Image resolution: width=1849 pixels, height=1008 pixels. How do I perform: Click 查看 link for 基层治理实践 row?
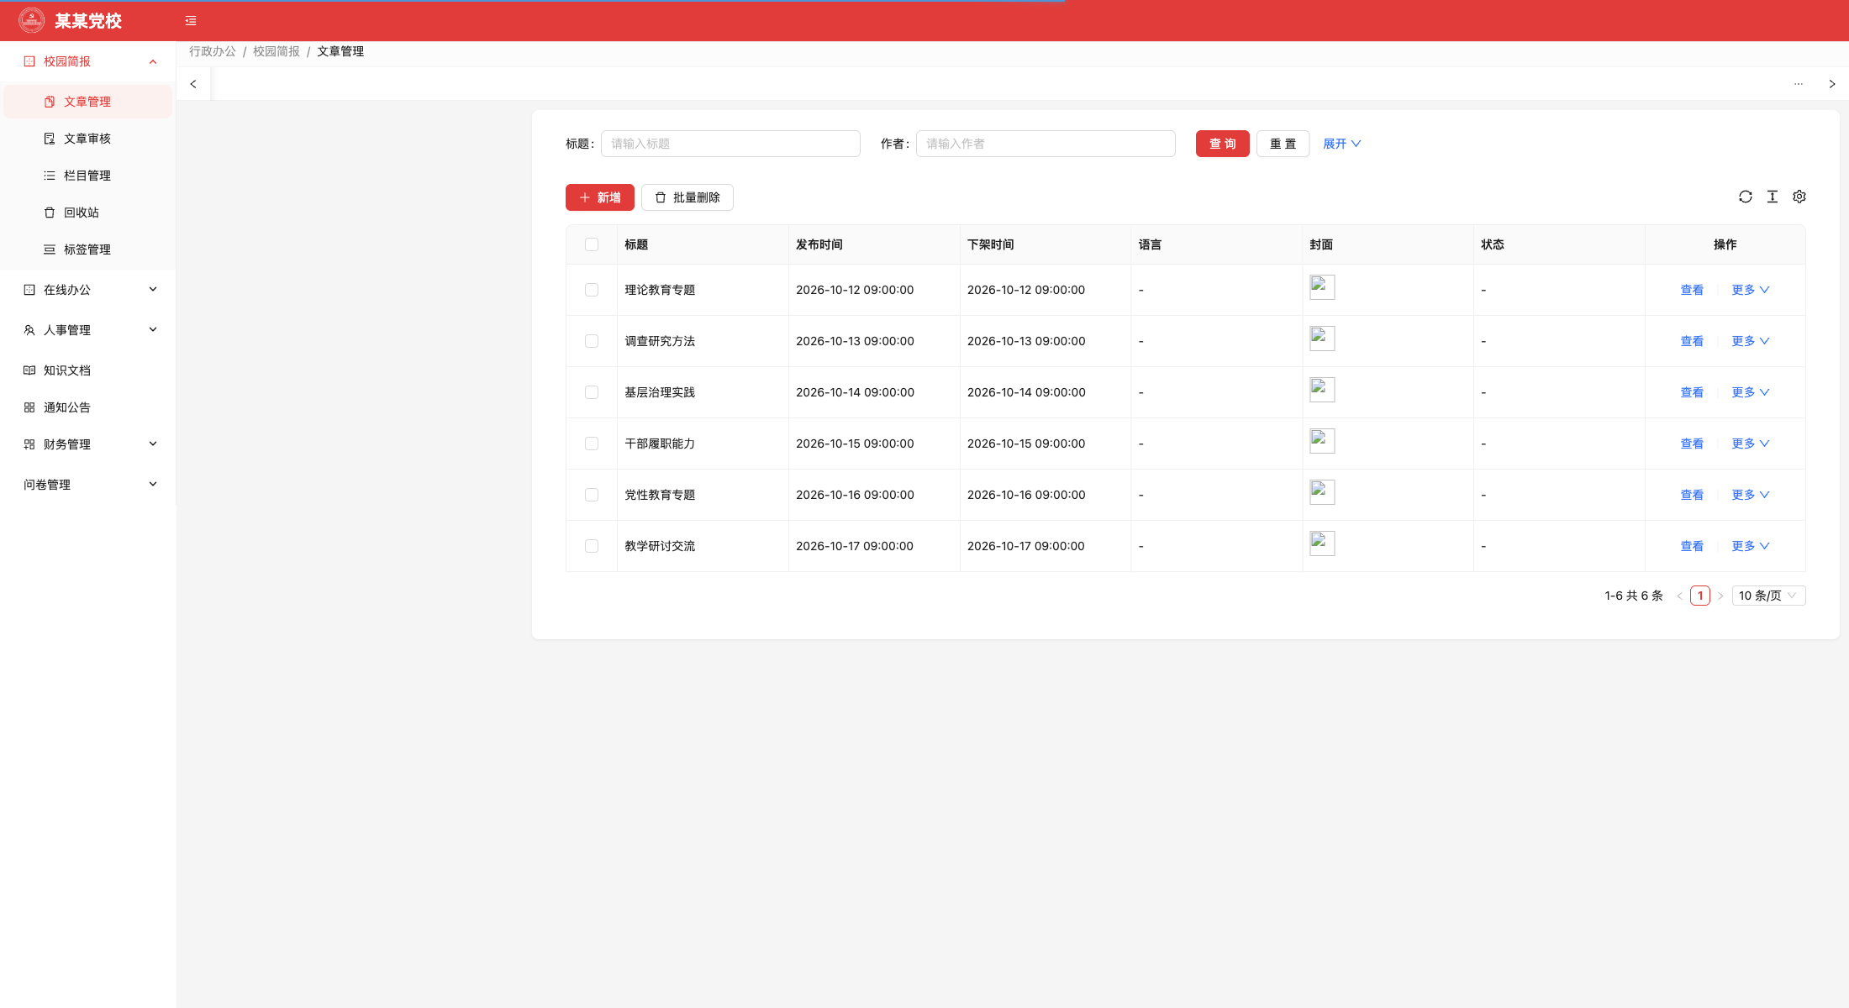[x=1692, y=392]
